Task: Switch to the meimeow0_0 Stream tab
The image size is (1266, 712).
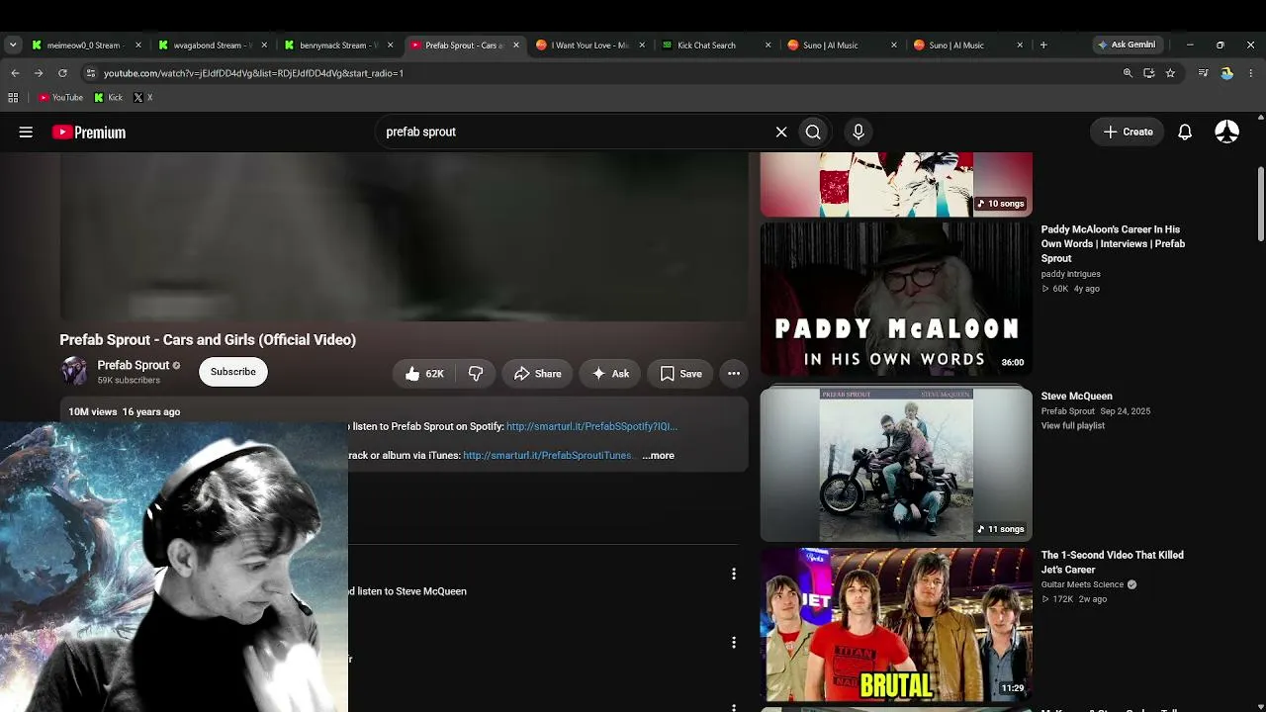Action: point(83,44)
